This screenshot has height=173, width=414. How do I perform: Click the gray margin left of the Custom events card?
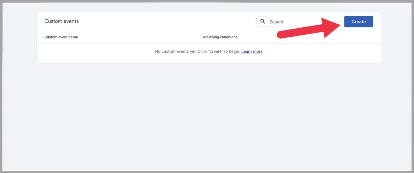tap(19, 39)
